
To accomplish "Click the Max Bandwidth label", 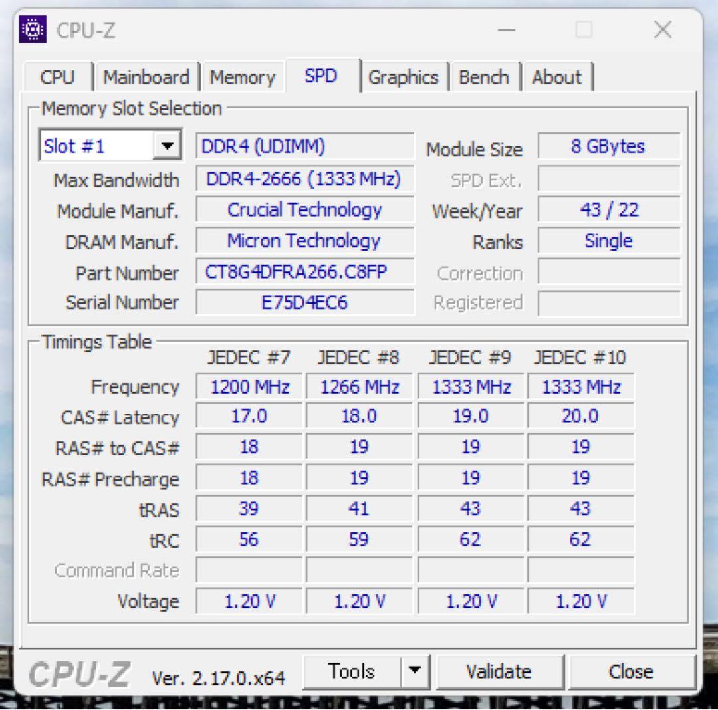I will pos(116,180).
